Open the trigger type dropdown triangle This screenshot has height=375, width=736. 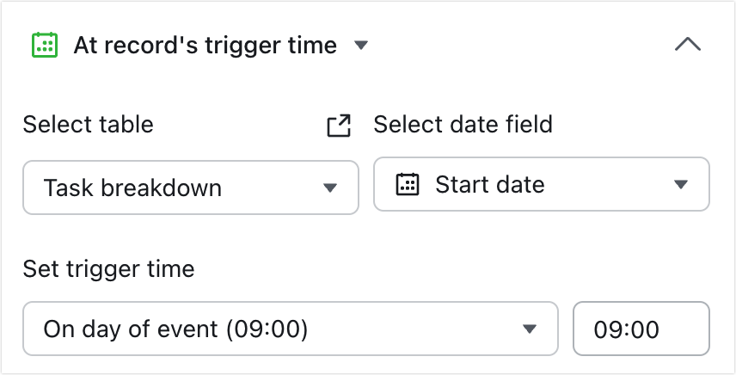[x=361, y=46]
